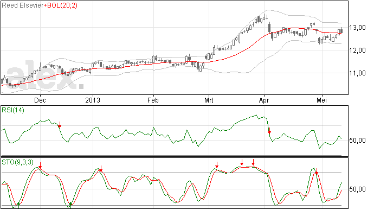The height and width of the screenshot is (210, 374).
Task: Click the 'Dec' date axis label
Action: tap(40, 100)
